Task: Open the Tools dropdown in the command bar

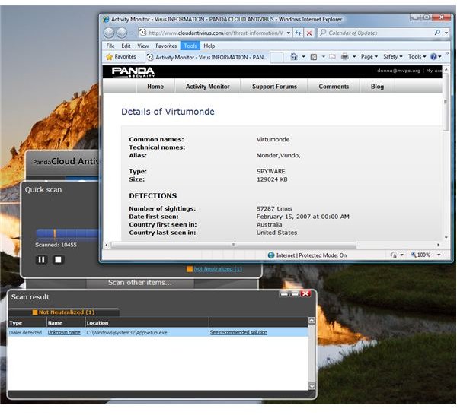Action: tap(417, 57)
